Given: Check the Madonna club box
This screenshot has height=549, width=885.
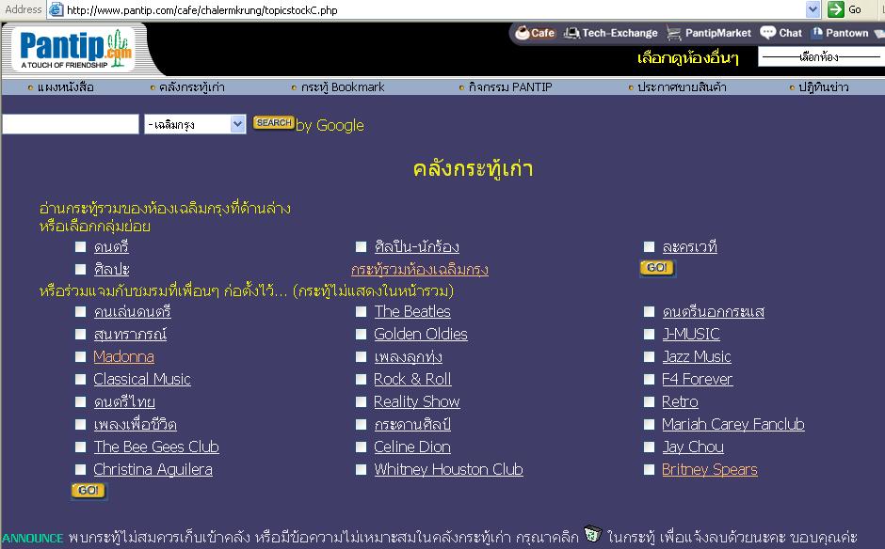Looking at the screenshot, I should pyautogui.click(x=81, y=356).
